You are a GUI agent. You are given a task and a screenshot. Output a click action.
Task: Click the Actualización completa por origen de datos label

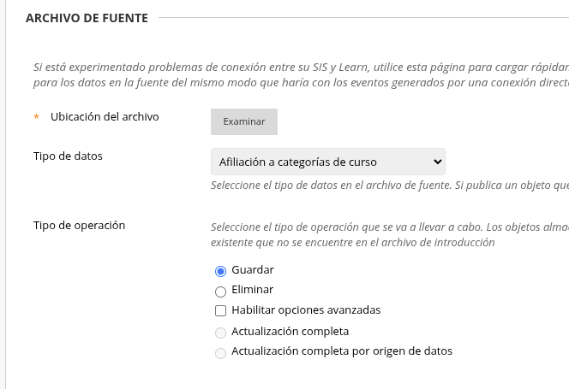(342, 351)
